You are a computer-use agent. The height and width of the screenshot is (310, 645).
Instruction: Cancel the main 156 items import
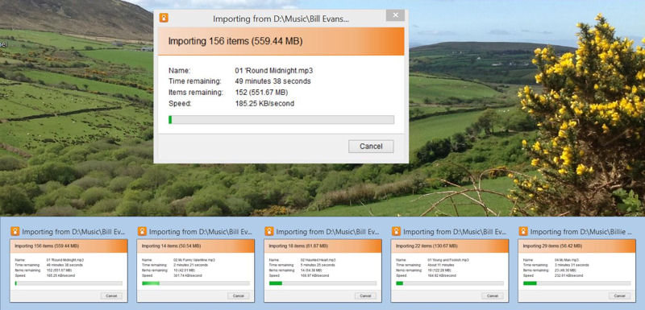(x=371, y=147)
